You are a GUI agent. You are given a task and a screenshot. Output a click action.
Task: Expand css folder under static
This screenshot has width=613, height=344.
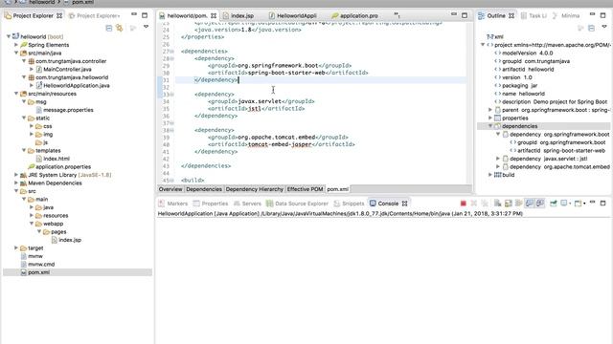pos(32,126)
